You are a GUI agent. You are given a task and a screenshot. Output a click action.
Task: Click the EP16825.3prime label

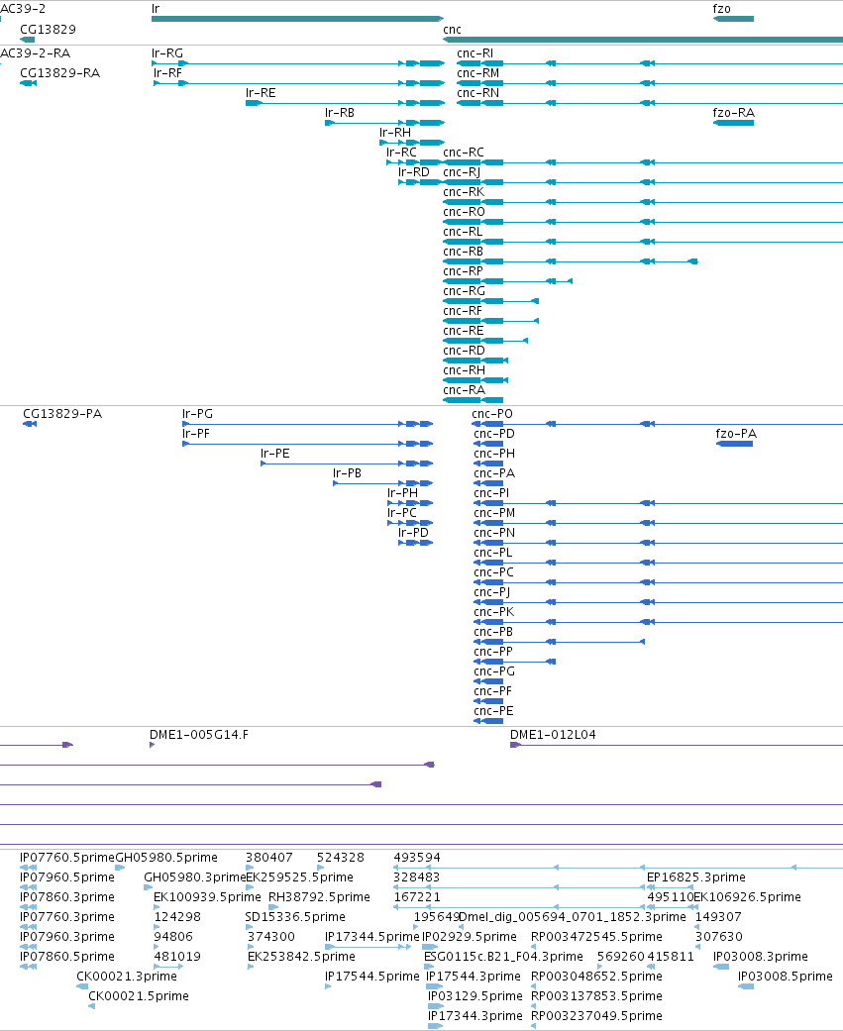point(696,877)
